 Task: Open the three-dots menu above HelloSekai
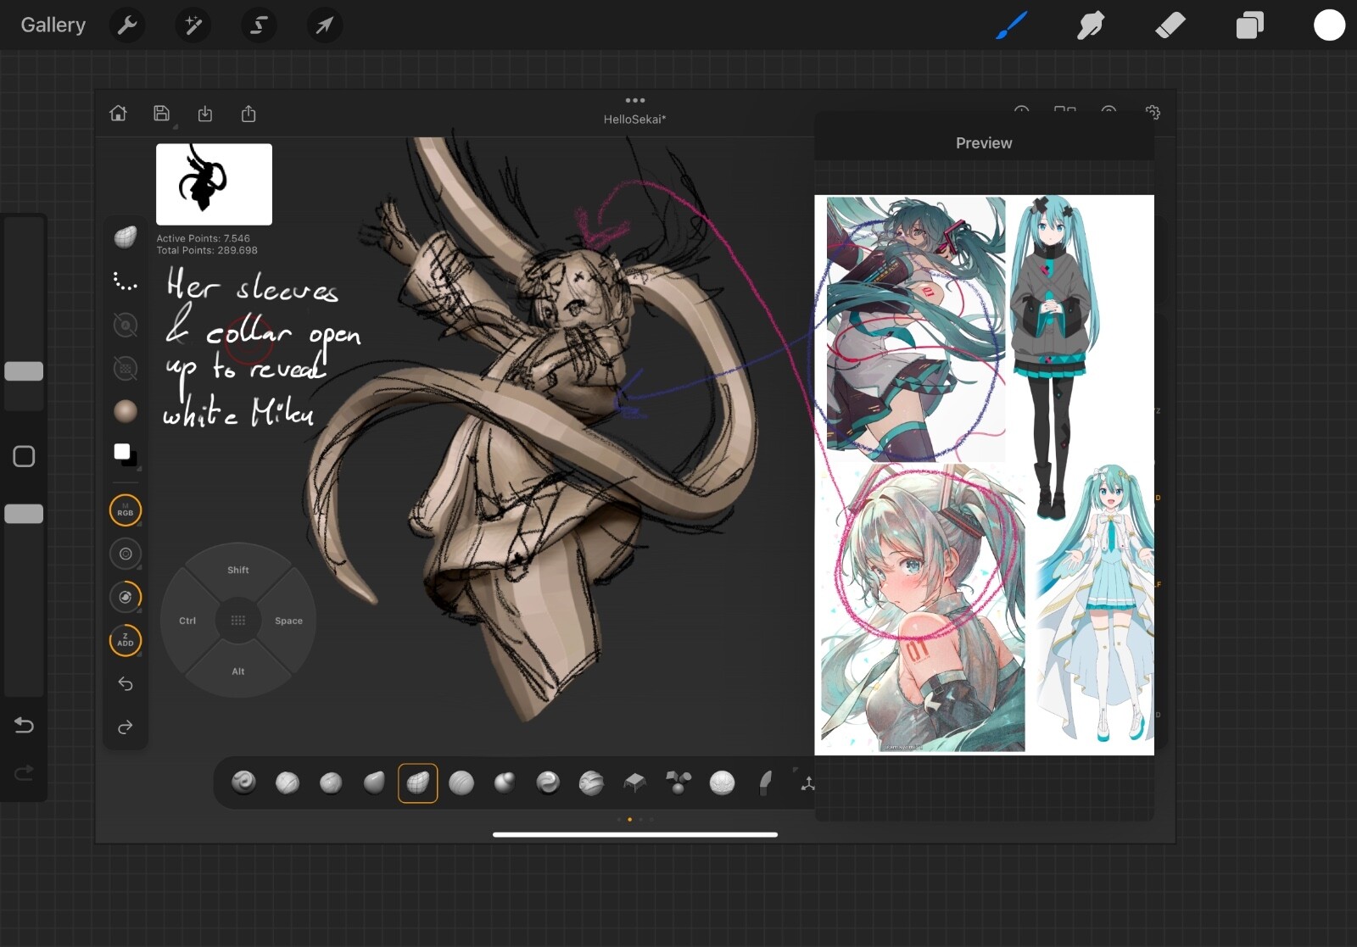pos(634,101)
